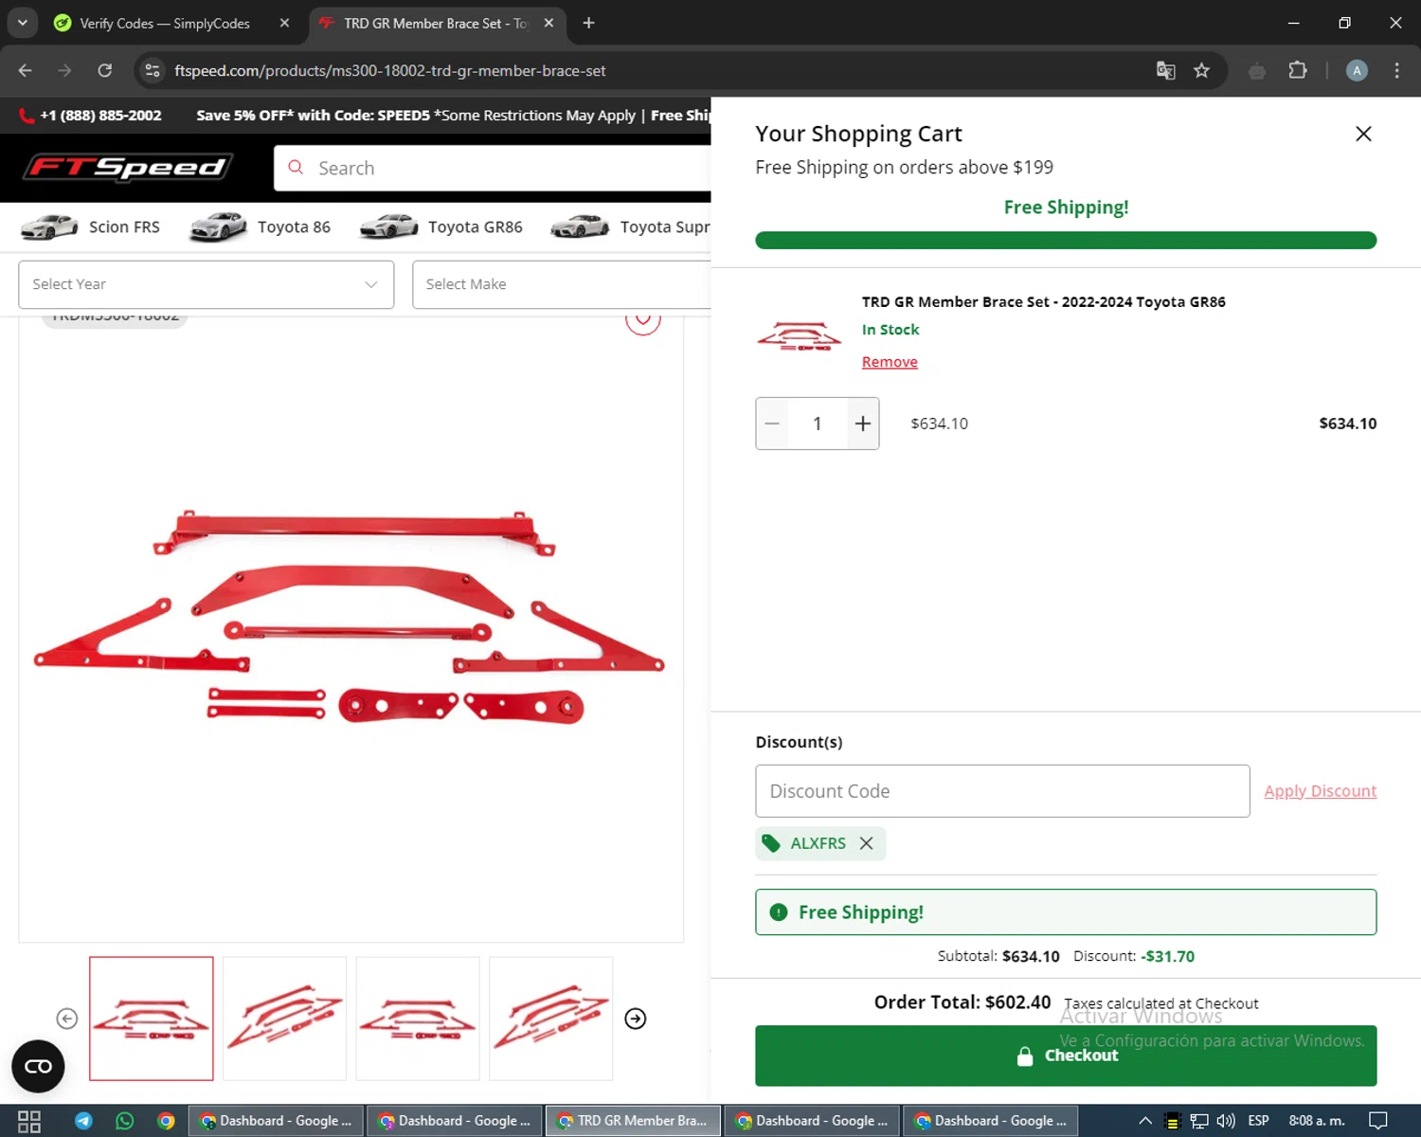Click the search magnifier icon

[x=296, y=168]
